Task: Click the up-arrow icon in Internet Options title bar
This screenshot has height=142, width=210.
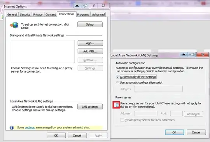Action: [x=77, y=6]
